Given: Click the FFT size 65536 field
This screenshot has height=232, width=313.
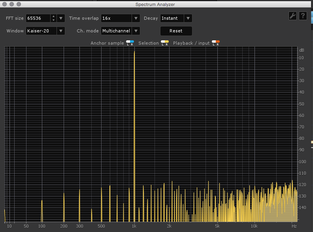Looking at the screenshot, I should pos(38,18).
